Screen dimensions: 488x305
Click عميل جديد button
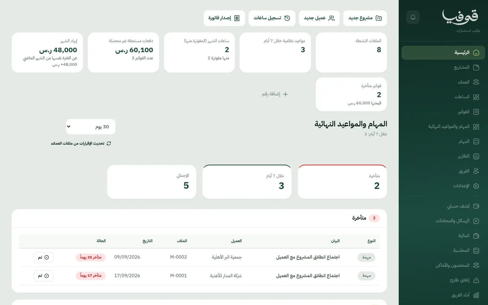(319, 18)
